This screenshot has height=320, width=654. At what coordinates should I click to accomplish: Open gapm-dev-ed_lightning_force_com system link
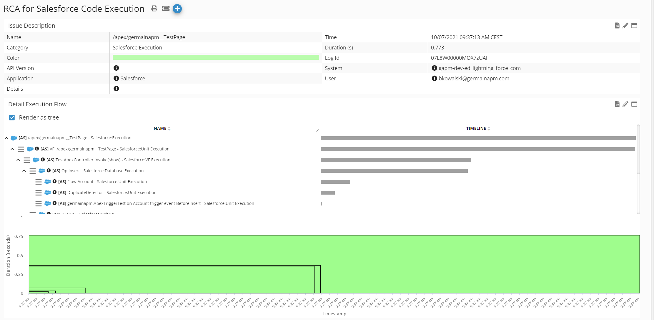click(479, 68)
